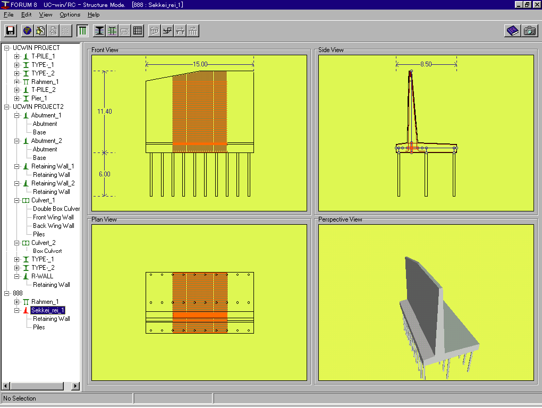The width and height of the screenshot is (542, 408).
Task: Click the green Culvert_1 box icon
Action: pos(26,200)
